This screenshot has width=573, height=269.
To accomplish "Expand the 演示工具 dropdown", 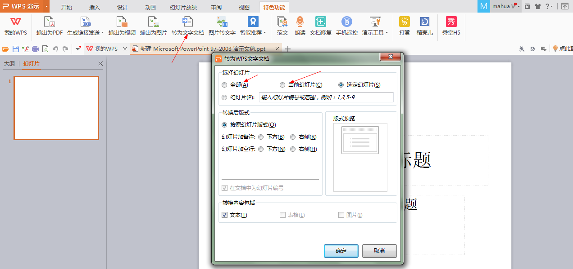I will (387, 33).
